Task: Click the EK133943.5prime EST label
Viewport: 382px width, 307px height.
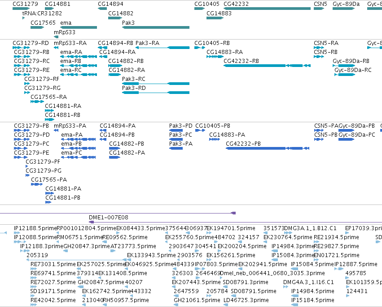Action: 151,255
